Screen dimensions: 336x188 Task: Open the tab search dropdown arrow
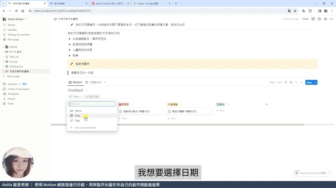(x=4, y=4)
